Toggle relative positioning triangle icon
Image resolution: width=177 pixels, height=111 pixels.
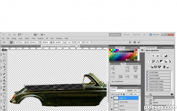25,42
